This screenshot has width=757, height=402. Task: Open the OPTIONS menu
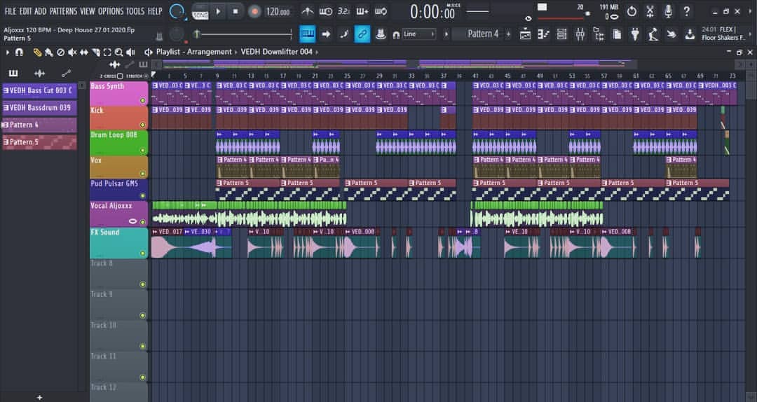[111, 11]
